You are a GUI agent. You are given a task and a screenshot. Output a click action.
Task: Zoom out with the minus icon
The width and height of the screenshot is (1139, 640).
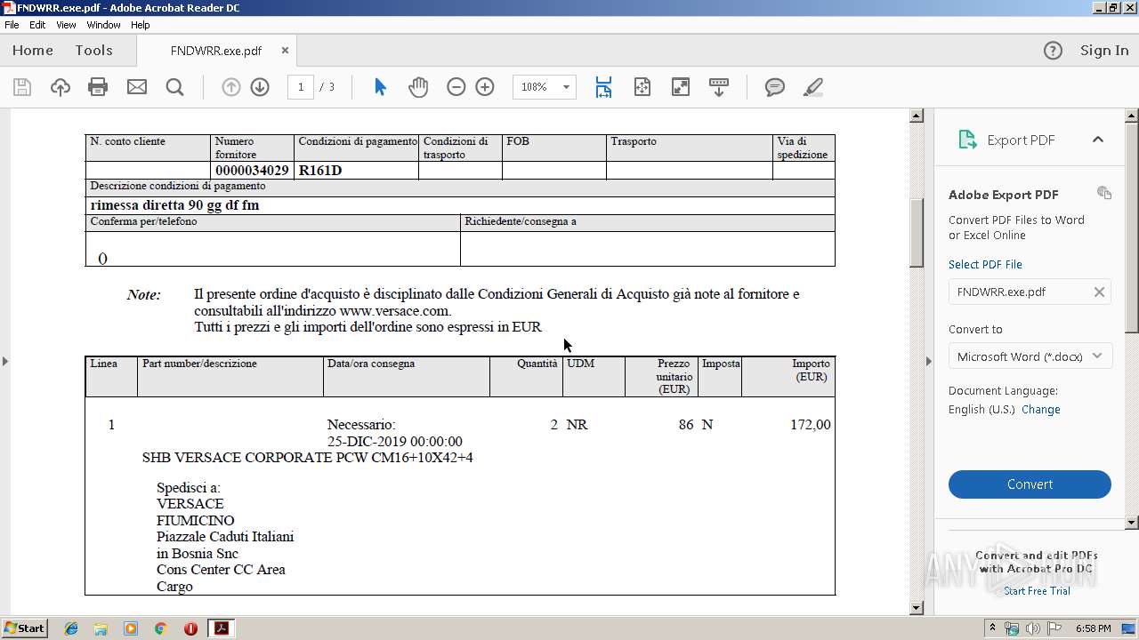pyautogui.click(x=456, y=87)
